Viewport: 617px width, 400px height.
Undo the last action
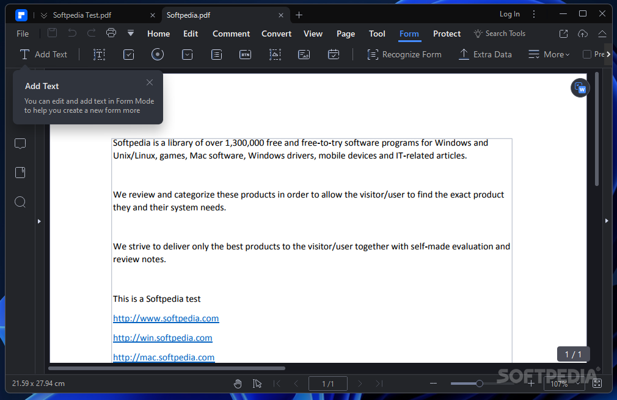pyautogui.click(x=72, y=33)
